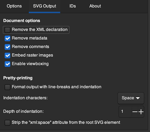Click the Pretty-printing heading

[18, 78]
